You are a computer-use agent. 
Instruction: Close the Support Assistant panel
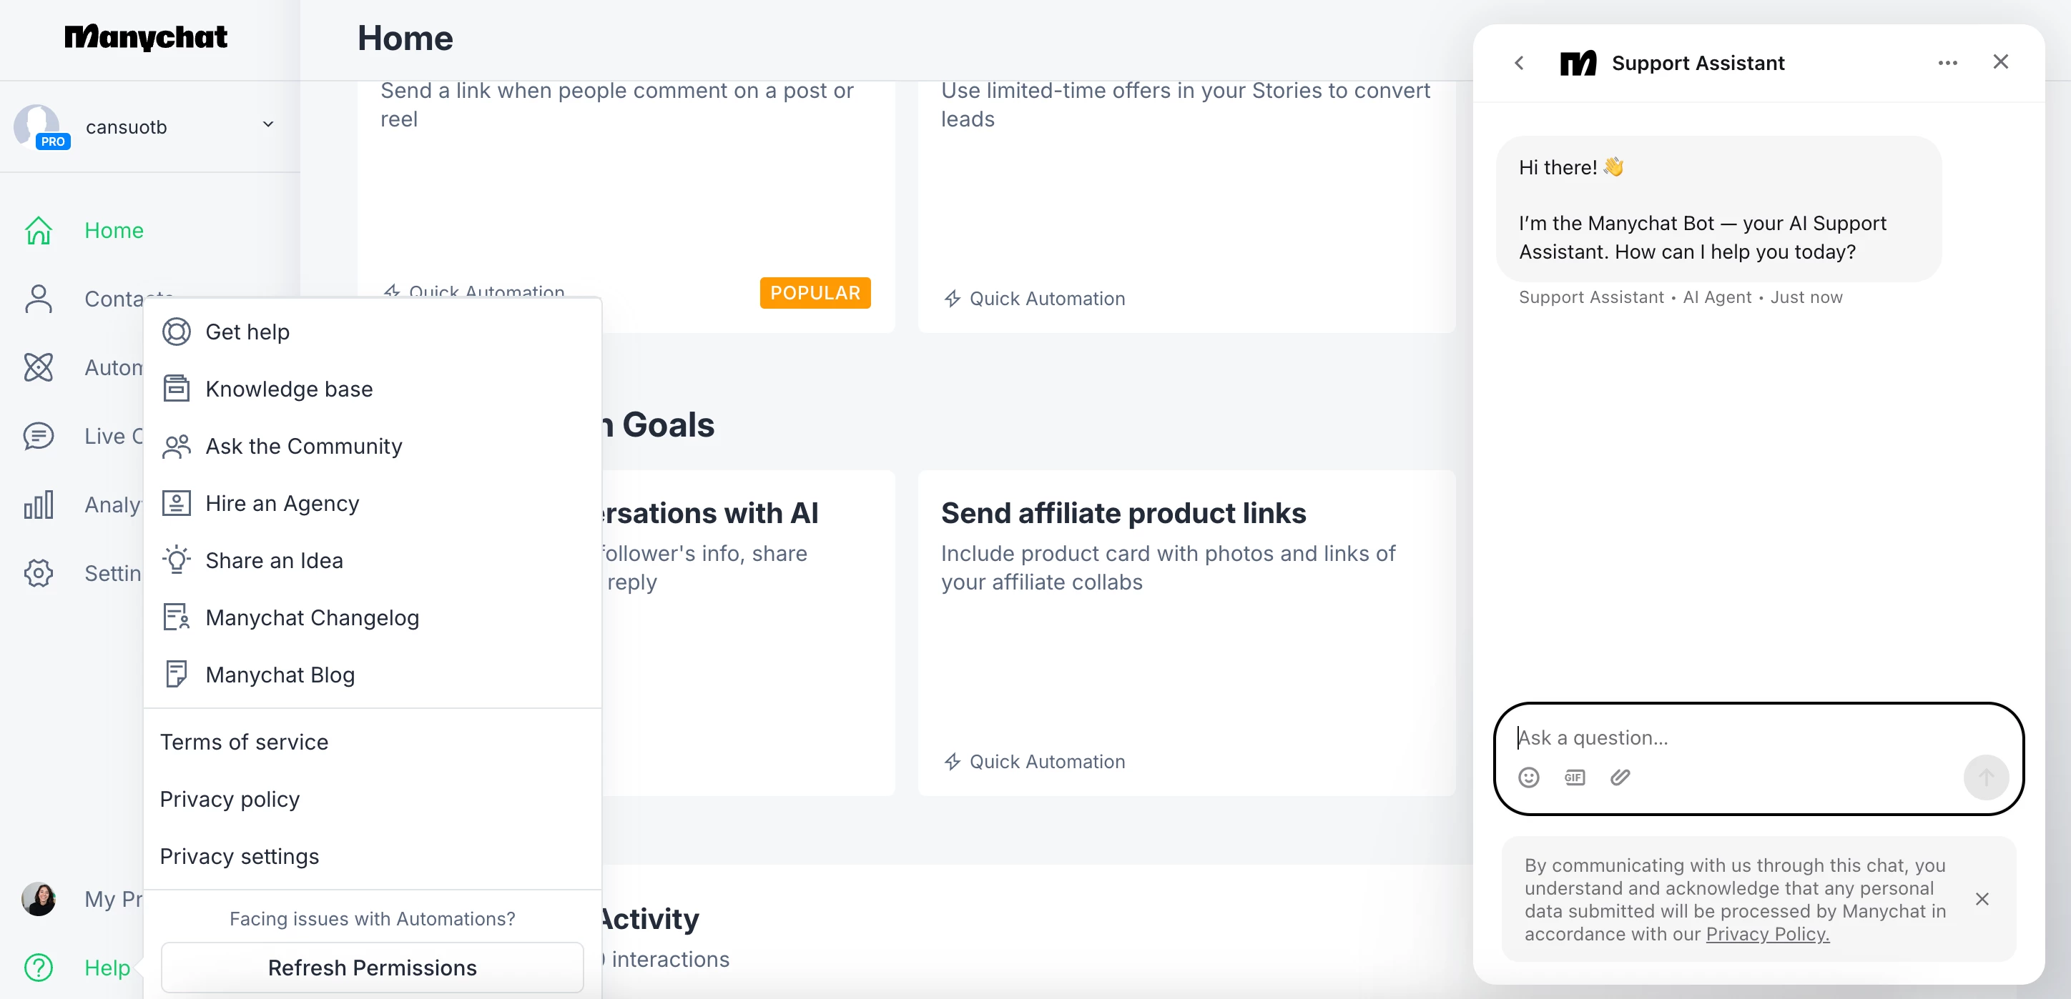(x=2001, y=62)
